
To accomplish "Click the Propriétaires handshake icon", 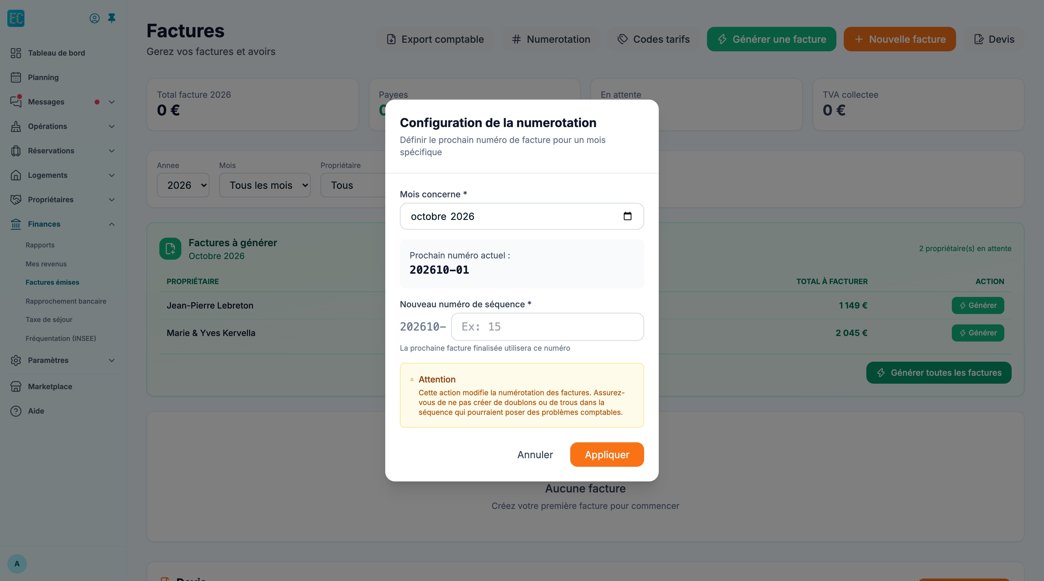I will coord(16,199).
